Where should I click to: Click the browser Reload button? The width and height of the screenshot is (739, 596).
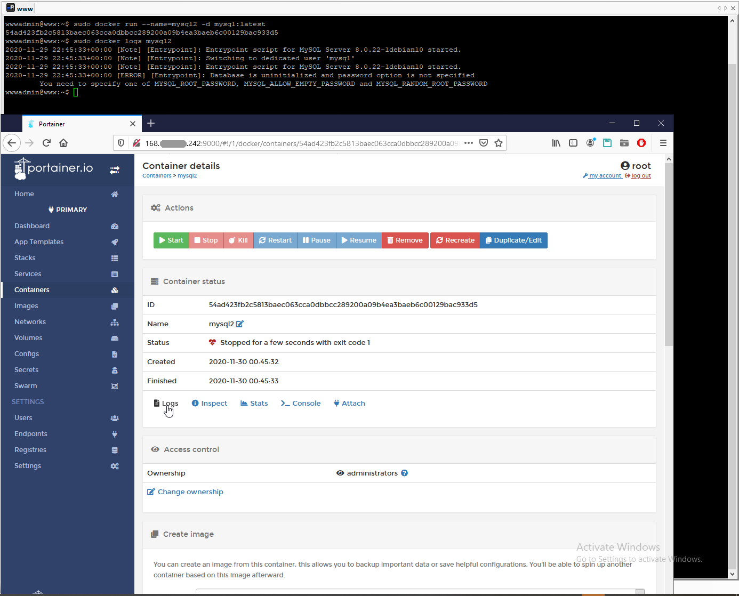[x=46, y=143]
